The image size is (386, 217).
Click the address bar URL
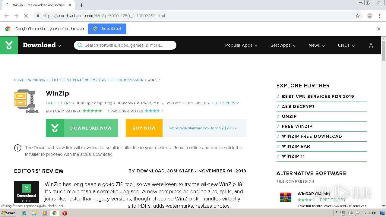[104, 16]
